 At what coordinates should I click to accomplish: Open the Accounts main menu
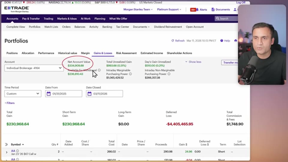tap(12, 19)
